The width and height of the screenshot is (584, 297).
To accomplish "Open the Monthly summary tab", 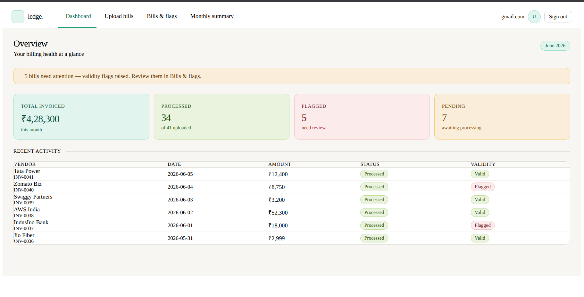I will (212, 16).
